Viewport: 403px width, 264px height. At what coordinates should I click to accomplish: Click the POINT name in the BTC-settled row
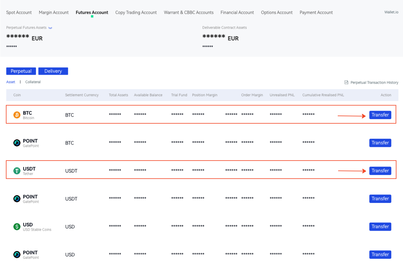click(30, 141)
